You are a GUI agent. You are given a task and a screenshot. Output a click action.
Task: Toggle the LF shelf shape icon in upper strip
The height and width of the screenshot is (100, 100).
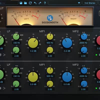[x=4, y=55]
